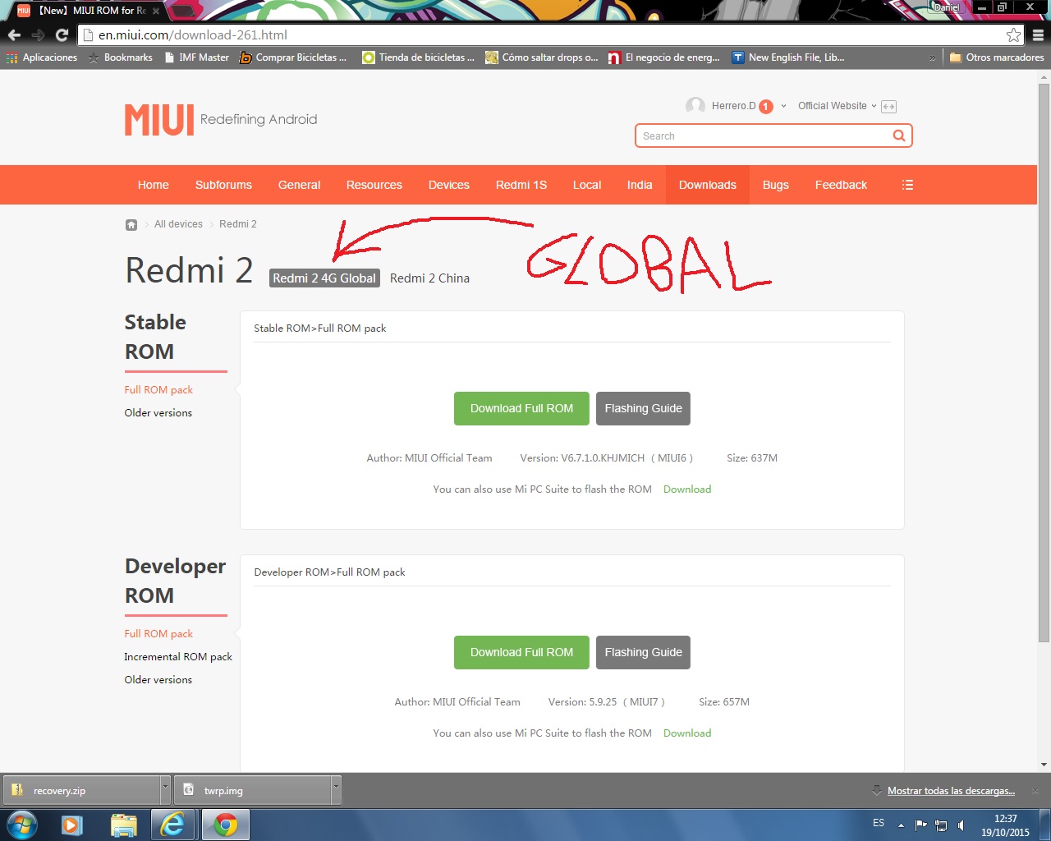
Task: Open the Local nav item
Action: [587, 185]
